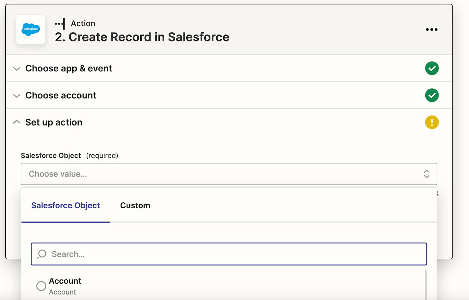Click the up-down arrows in Salesforce Object field
The height and width of the screenshot is (300, 469).
[x=426, y=174]
